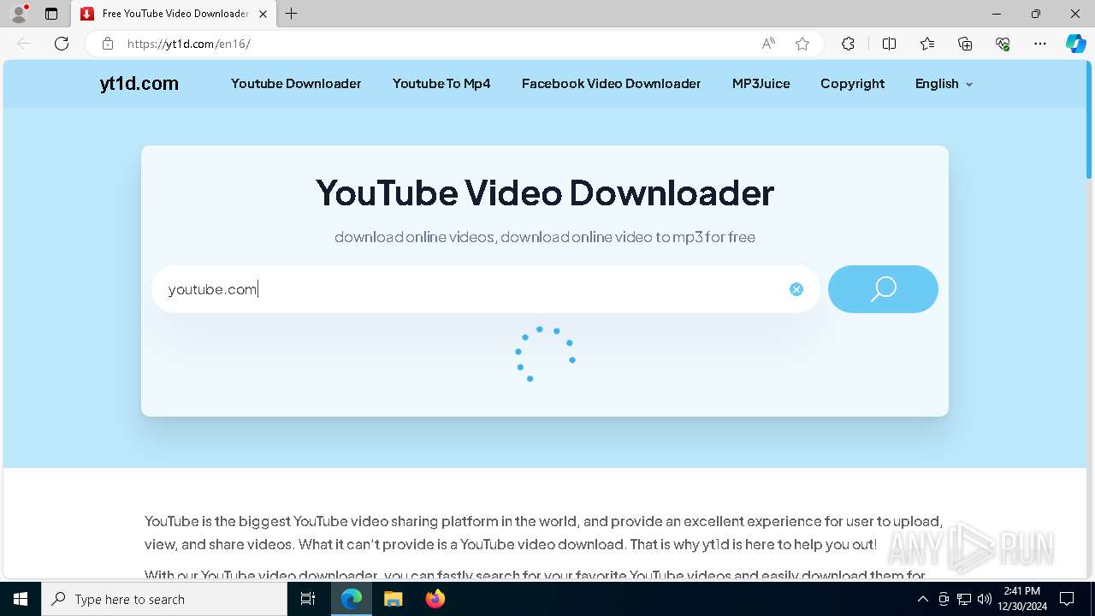
Task: Open browser Extensions puzzle icon
Action: click(x=848, y=44)
